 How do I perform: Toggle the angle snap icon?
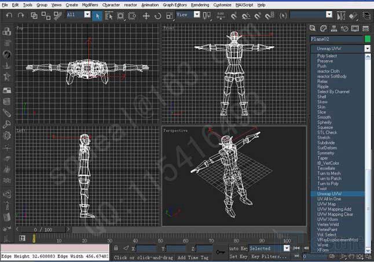(245, 16)
